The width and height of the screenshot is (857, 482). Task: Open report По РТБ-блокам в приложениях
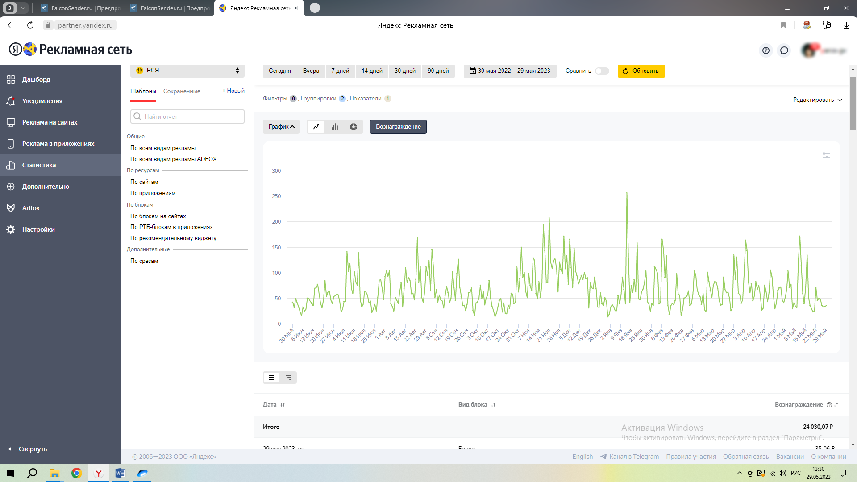(172, 227)
